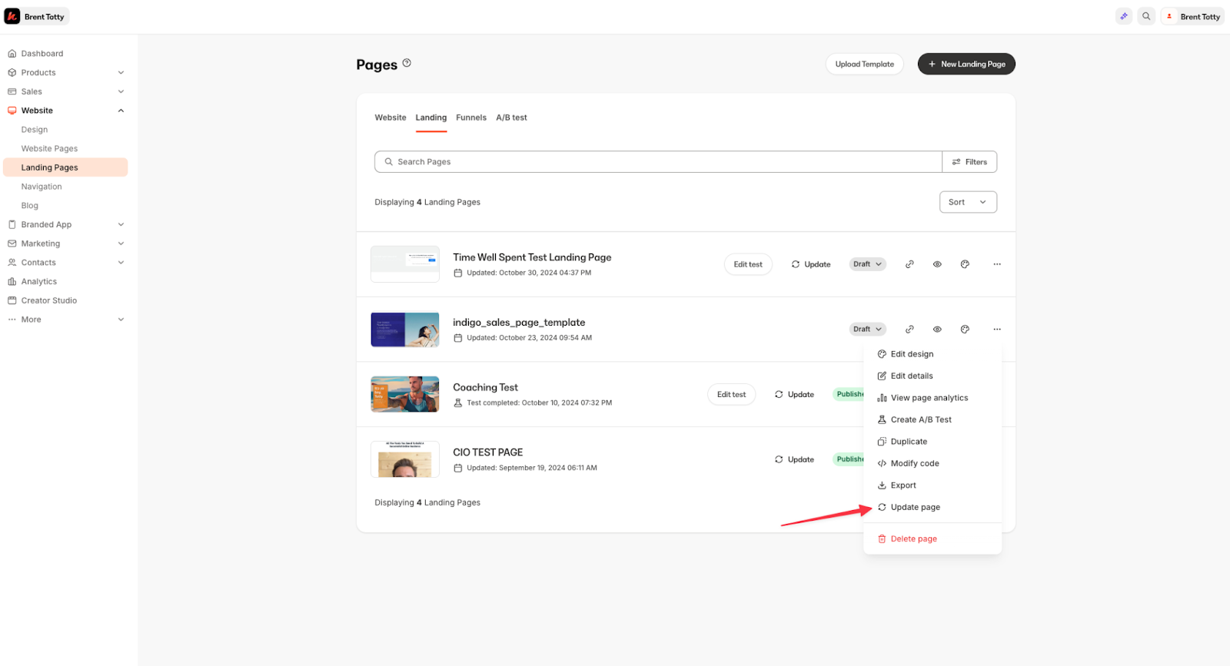Open Navigation under Website
Screen dimensions: 1230x666
point(42,187)
